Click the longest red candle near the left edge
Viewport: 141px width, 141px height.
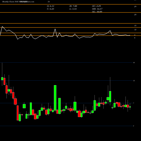(x=18, y=113)
